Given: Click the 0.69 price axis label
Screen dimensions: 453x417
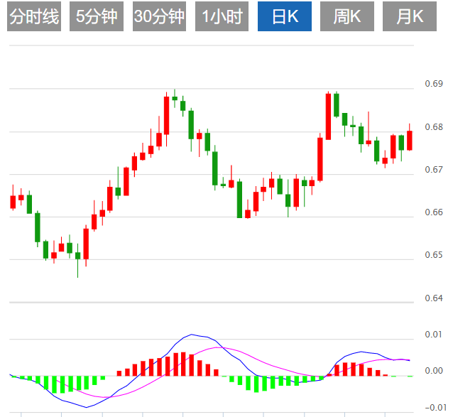Looking at the screenshot, I should click(434, 84).
